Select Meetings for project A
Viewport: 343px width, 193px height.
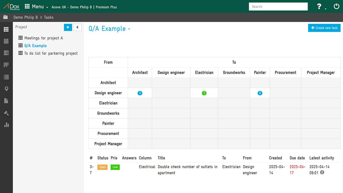[43, 38]
